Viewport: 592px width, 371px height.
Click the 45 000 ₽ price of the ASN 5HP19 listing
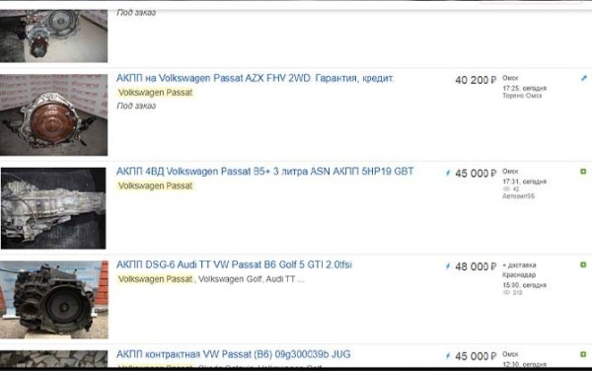pos(476,174)
